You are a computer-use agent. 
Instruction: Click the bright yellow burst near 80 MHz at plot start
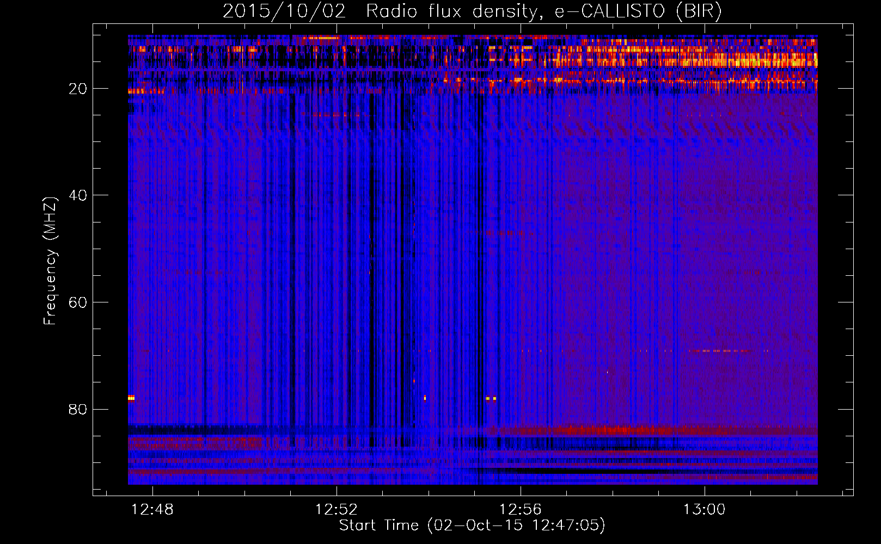[131, 398]
